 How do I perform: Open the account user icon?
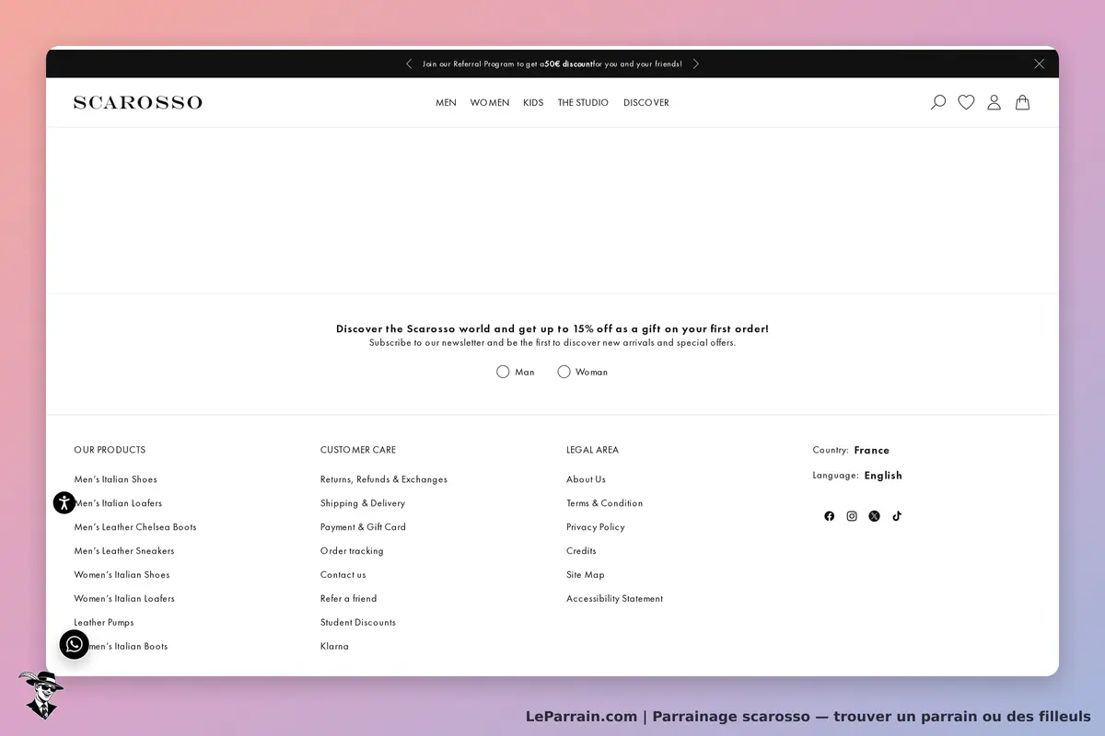(994, 102)
